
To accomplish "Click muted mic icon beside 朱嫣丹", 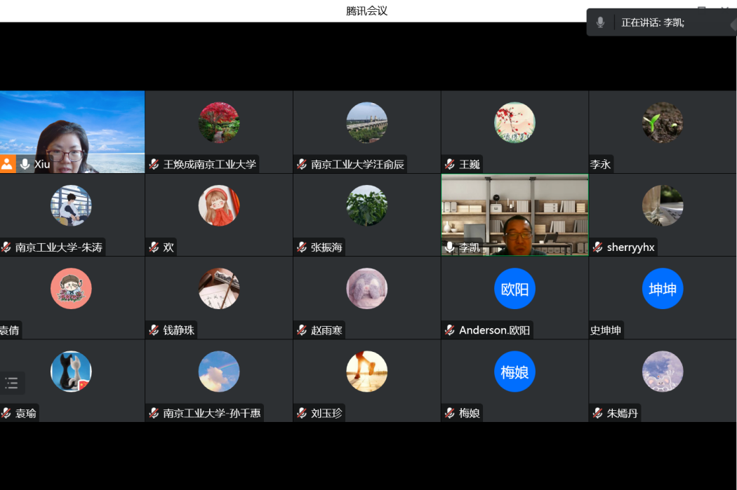I will (x=597, y=413).
